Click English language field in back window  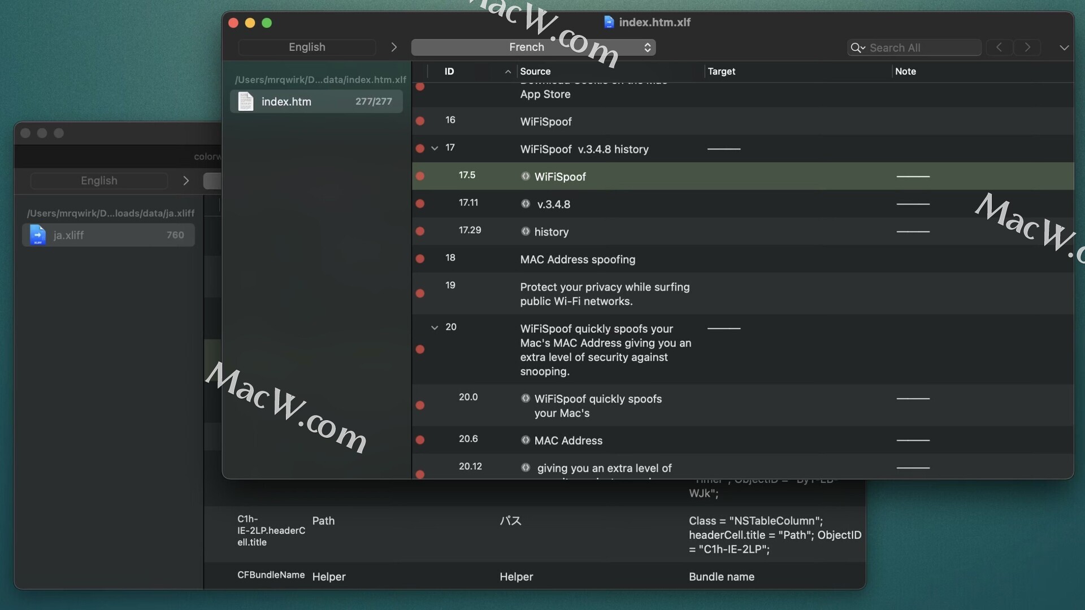tap(99, 181)
